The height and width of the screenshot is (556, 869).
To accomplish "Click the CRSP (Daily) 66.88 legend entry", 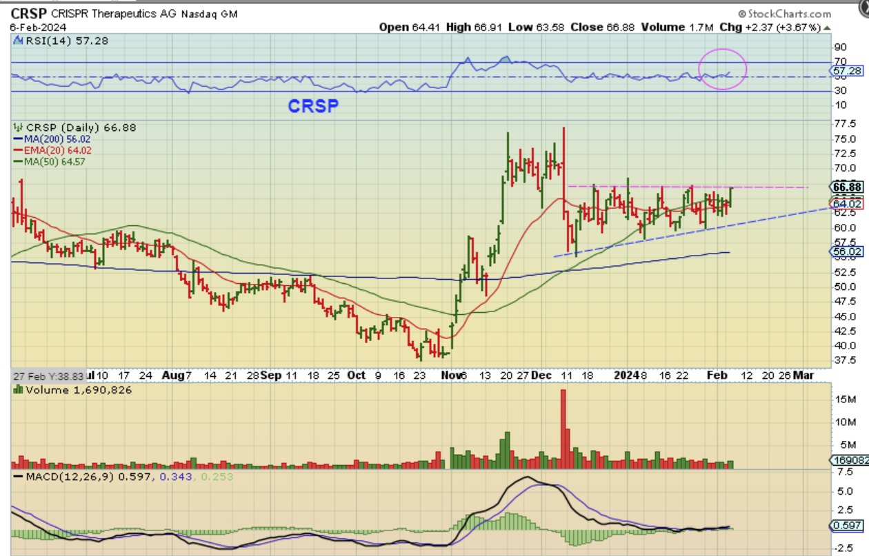I will pyautogui.click(x=74, y=127).
